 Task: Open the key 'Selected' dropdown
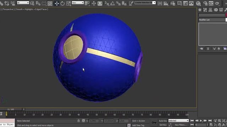(178, 121)
